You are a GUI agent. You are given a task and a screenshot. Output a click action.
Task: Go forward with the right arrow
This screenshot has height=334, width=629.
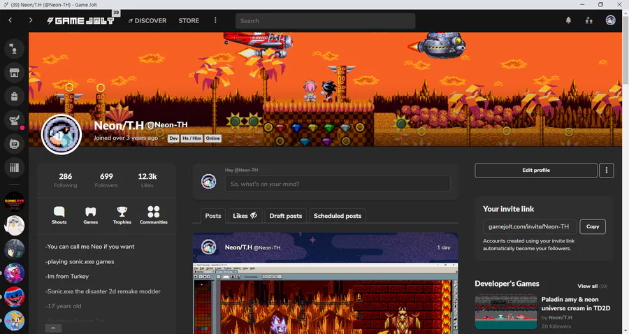click(x=31, y=20)
